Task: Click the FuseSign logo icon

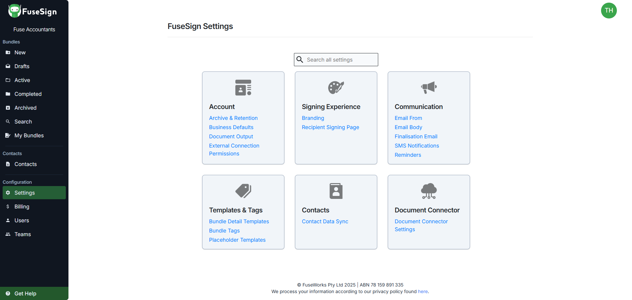Action: point(14,11)
